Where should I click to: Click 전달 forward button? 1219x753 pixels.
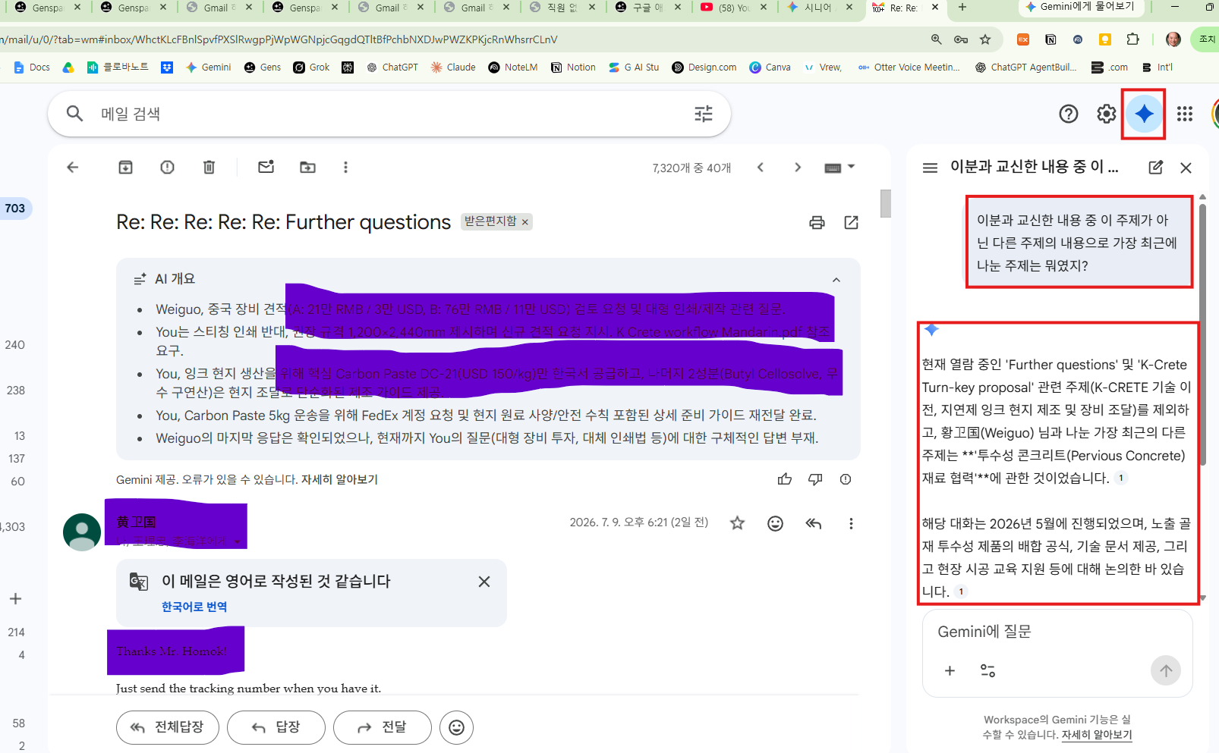(383, 727)
